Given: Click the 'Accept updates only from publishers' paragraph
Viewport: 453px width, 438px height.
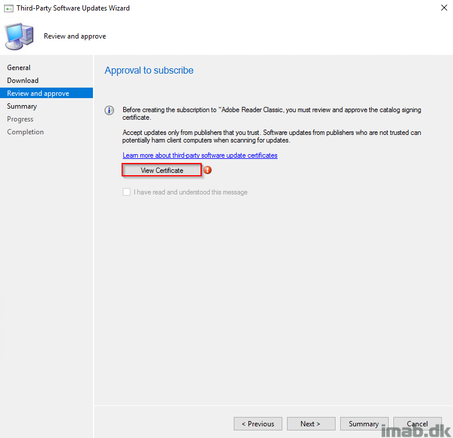Looking at the screenshot, I should click(272, 136).
